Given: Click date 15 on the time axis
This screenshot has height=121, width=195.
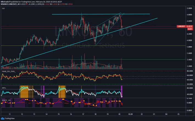Looking at the screenshot, I should pyautogui.click(x=59, y=114).
